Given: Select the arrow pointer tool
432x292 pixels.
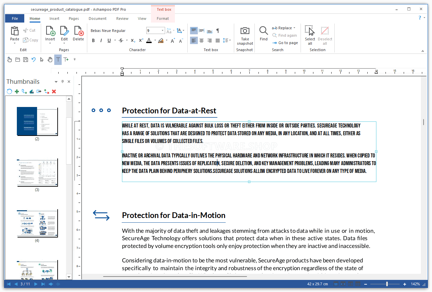Looking at the screenshot, I should click(42, 60).
